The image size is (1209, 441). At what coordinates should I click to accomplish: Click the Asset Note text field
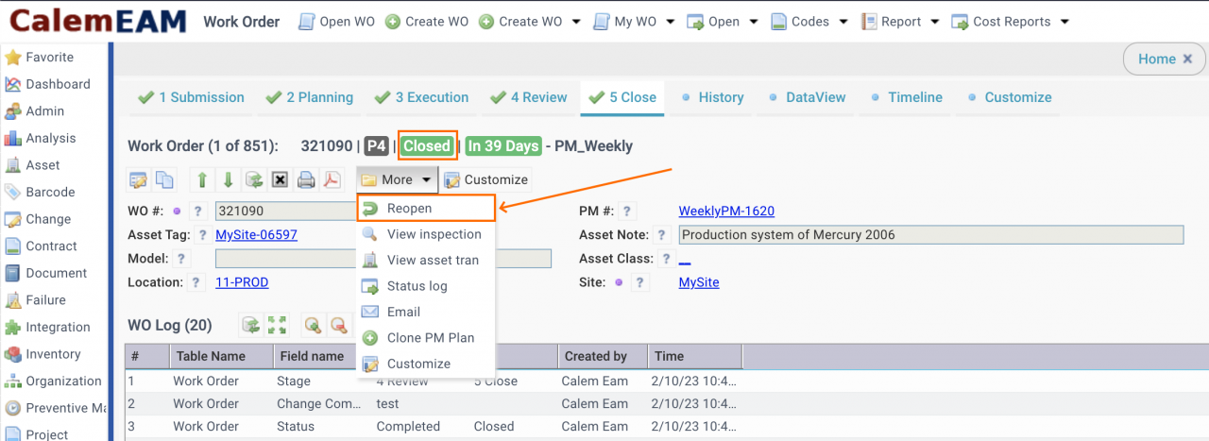click(930, 234)
